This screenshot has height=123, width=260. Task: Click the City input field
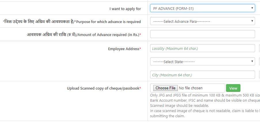pos(202,75)
